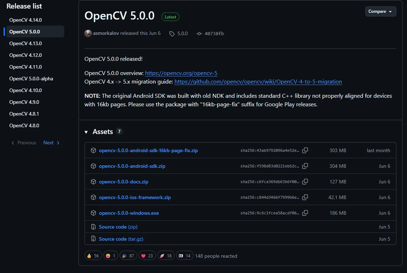
Task: Click zip file icon beside Source code (zip)
Action: tap(93, 227)
